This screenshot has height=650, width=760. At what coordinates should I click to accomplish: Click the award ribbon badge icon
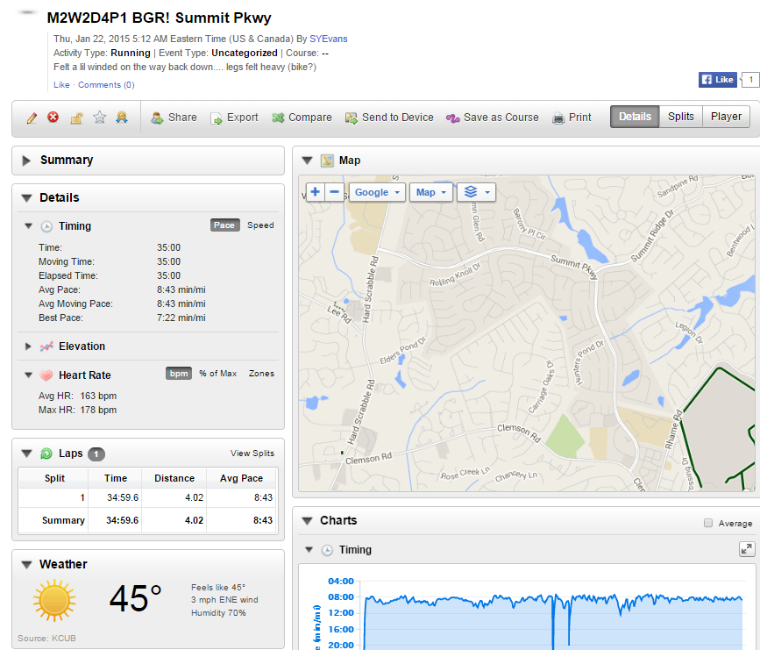(122, 118)
